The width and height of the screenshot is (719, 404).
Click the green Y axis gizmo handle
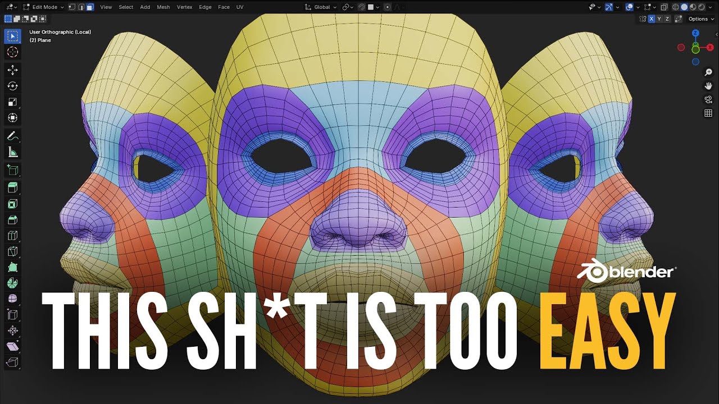point(695,50)
